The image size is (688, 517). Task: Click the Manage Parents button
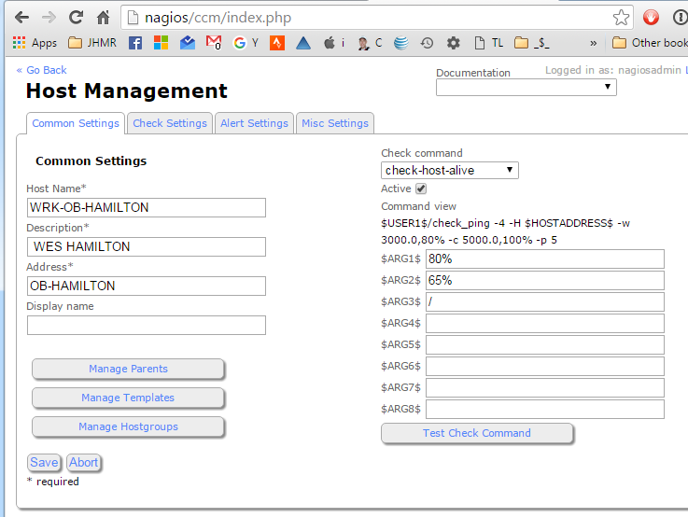pos(128,369)
